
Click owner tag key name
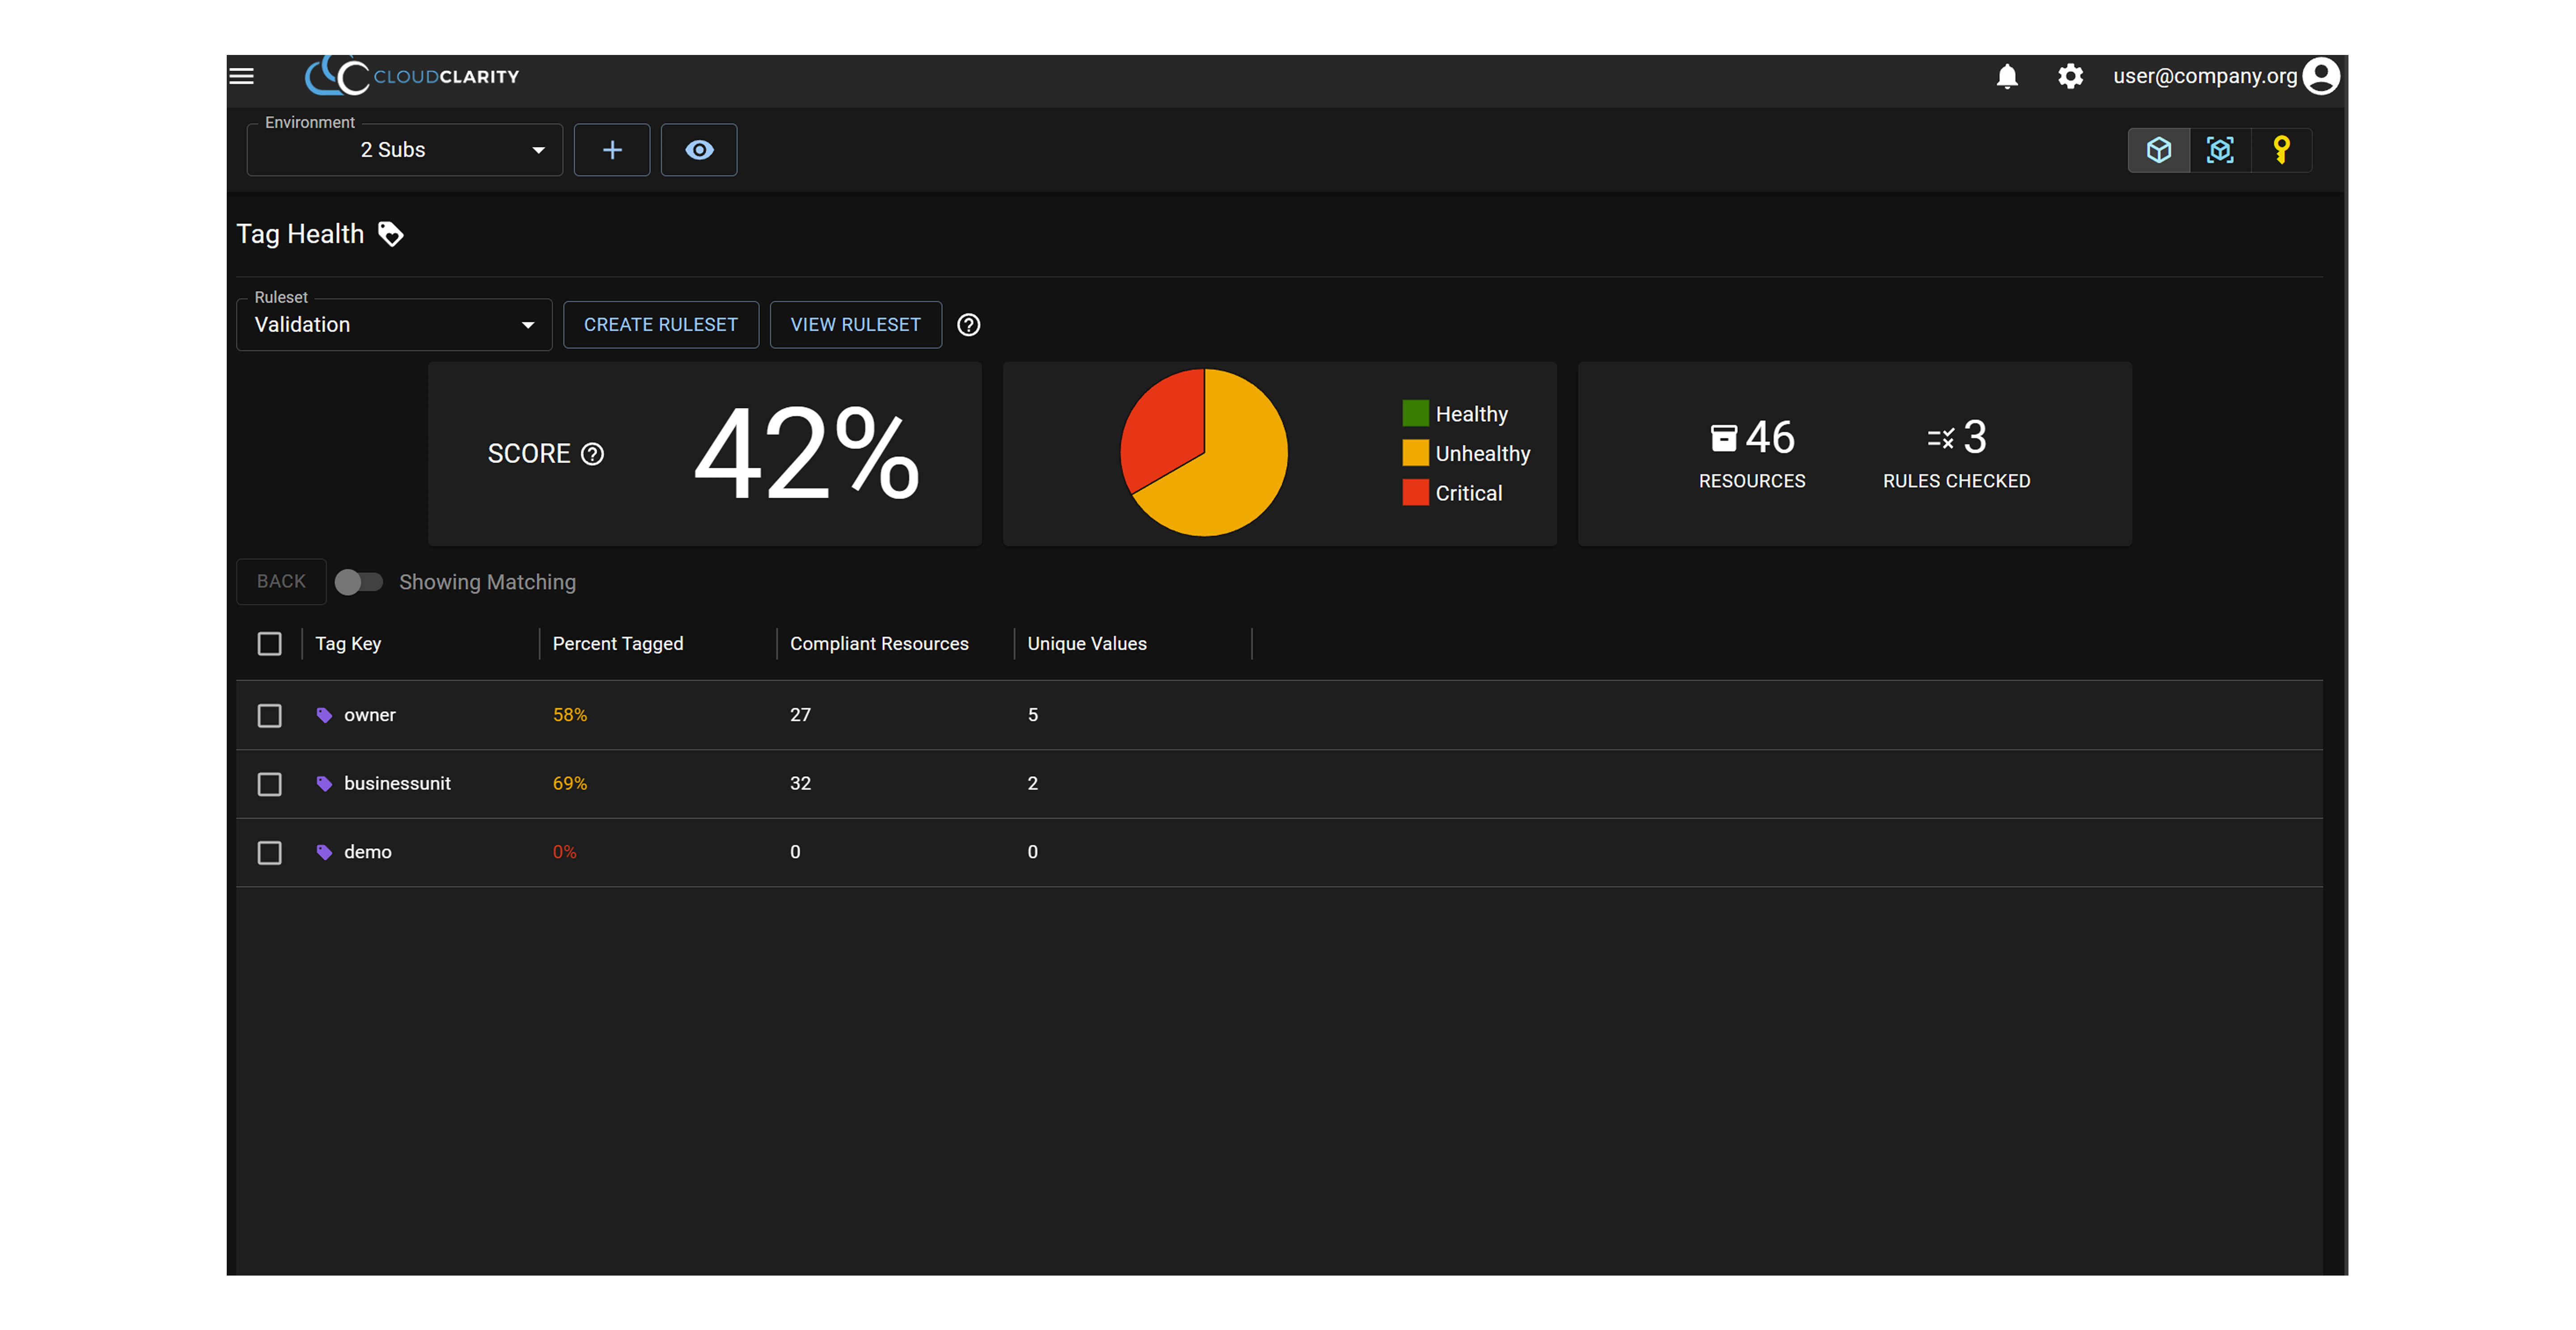[x=370, y=716]
